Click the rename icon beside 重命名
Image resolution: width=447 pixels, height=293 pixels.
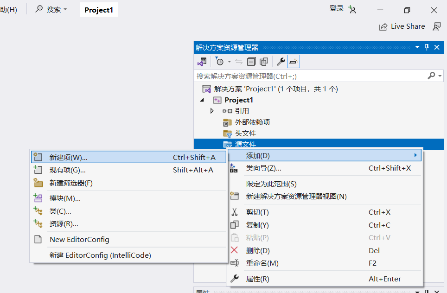click(x=234, y=263)
